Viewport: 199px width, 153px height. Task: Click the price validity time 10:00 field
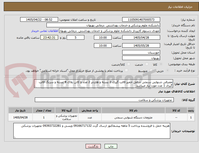tap(103, 45)
